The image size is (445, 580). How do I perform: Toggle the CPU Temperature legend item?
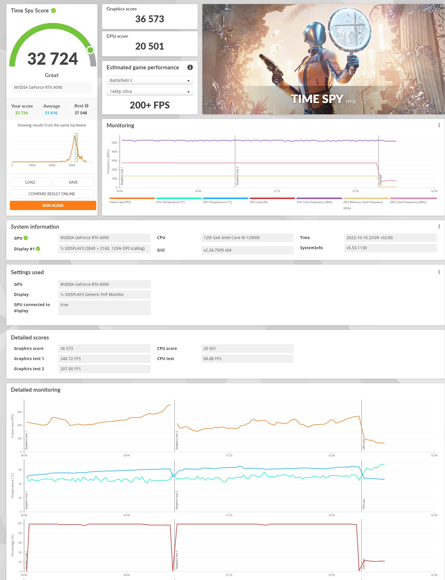click(179, 201)
